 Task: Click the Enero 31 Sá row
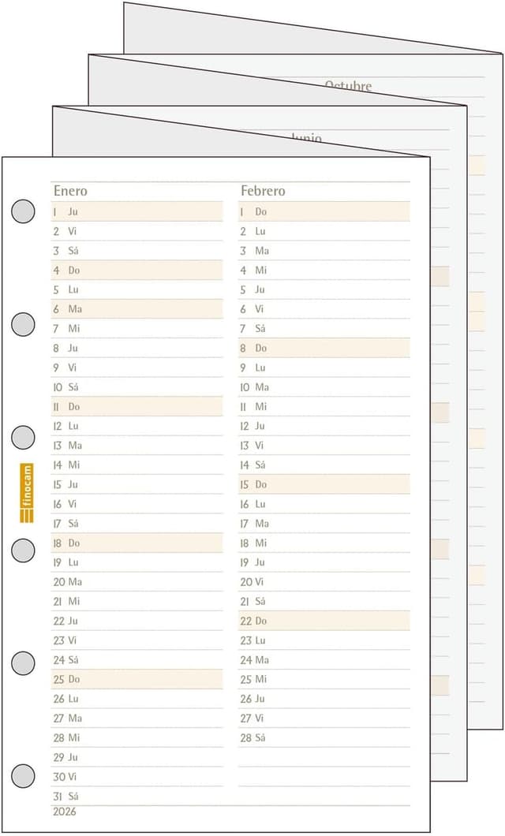137,797
